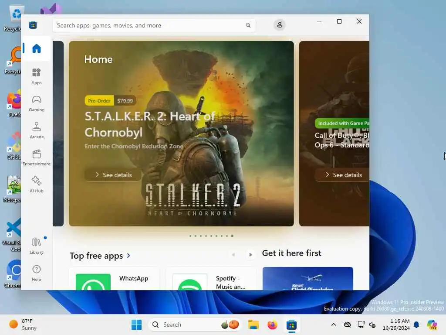
Task: Click the Microsoft Store logo icon
Action: point(33,25)
